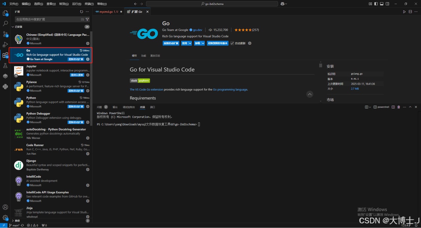Screen dimensions: 421x228
Task: Refresh the extensions list
Action: pos(82,11)
